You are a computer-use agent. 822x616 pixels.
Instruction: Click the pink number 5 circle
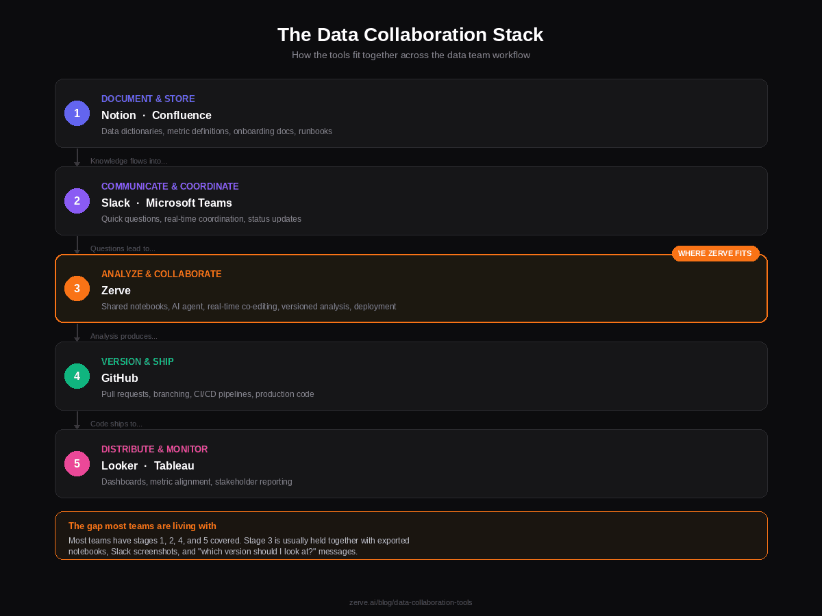tap(77, 463)
